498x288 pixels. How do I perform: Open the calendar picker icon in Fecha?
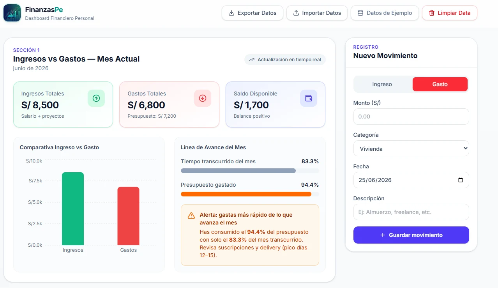point(461,180)
